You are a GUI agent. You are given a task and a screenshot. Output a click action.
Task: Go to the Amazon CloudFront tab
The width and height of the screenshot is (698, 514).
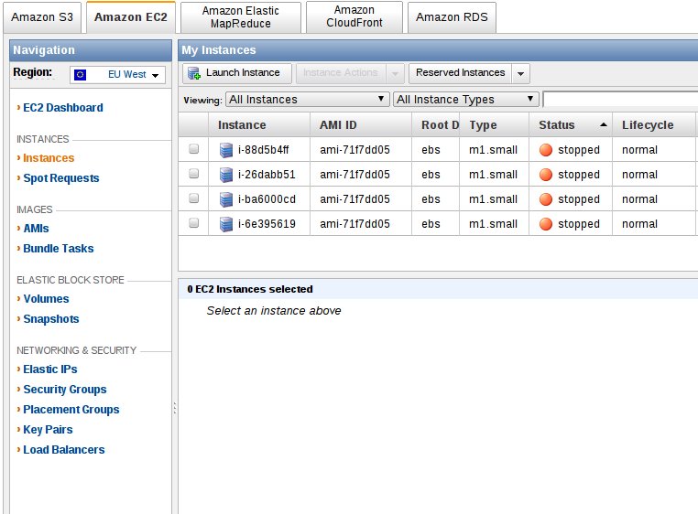tap(354, 16)
